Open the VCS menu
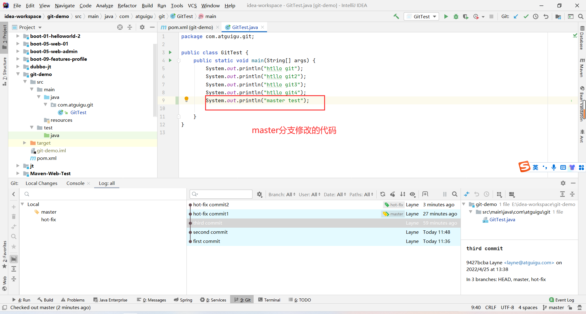 click(192, 5)
